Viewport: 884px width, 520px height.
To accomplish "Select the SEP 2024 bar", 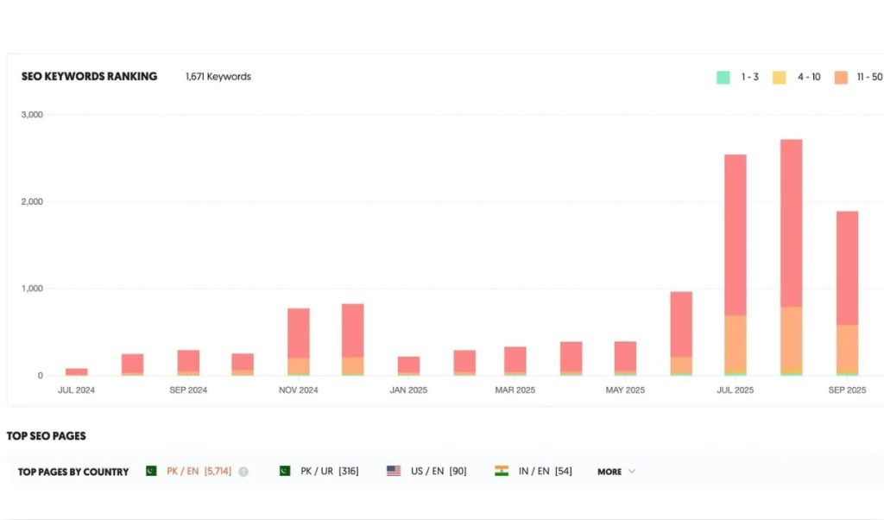I will point(188,363).
